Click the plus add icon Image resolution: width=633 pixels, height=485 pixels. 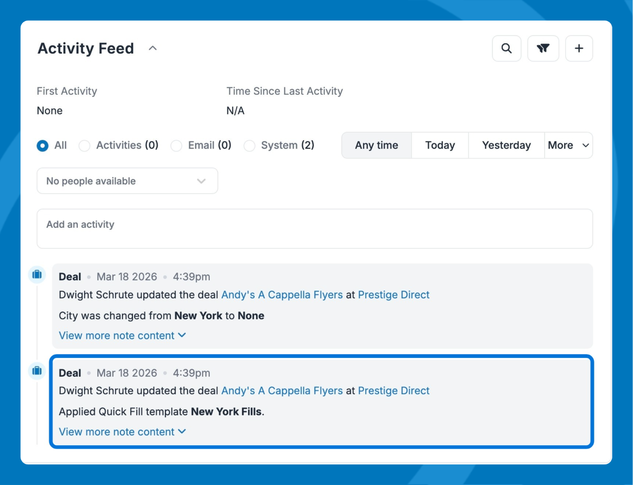click(579, 48)
